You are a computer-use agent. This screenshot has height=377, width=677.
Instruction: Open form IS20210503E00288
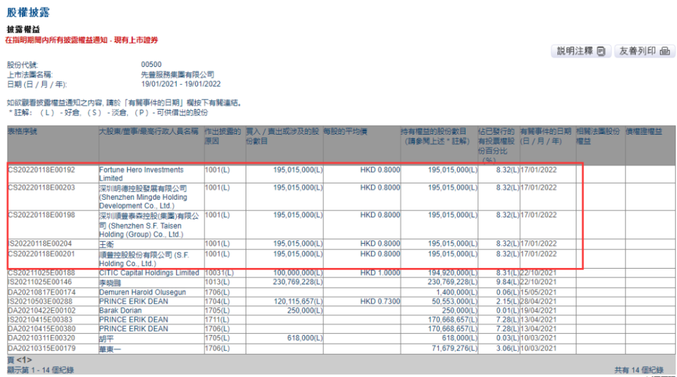[x=40, y=301]
